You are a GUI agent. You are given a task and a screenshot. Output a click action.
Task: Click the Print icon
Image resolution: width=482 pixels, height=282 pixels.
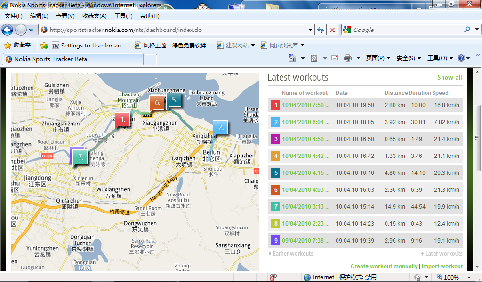pos(348,58)
